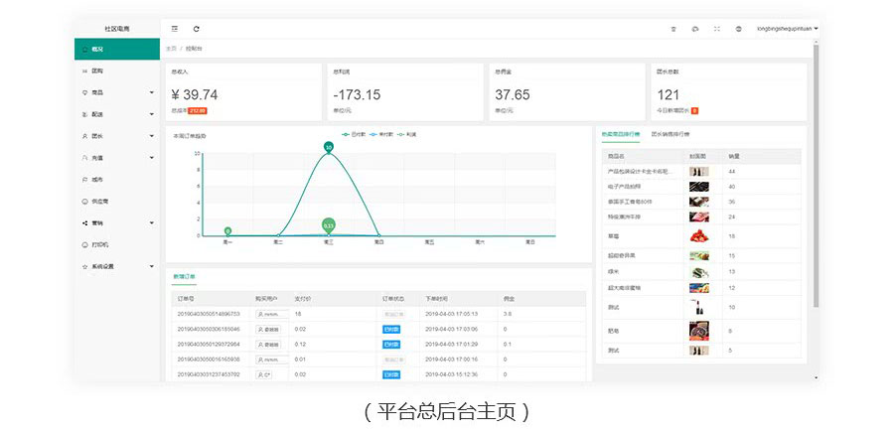The height and width of the screenshot is (436, 894).
Task: Click the 销量 column header
Action: 734,156
